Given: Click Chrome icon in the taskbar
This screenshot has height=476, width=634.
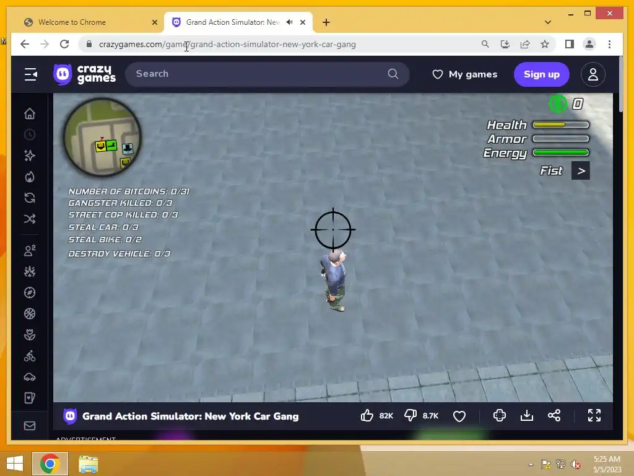Looking at the screenshot, I should point(50,464).
